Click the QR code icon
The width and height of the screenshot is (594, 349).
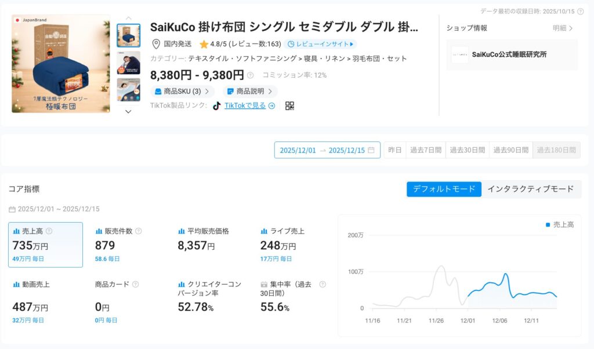coord(290,106)
